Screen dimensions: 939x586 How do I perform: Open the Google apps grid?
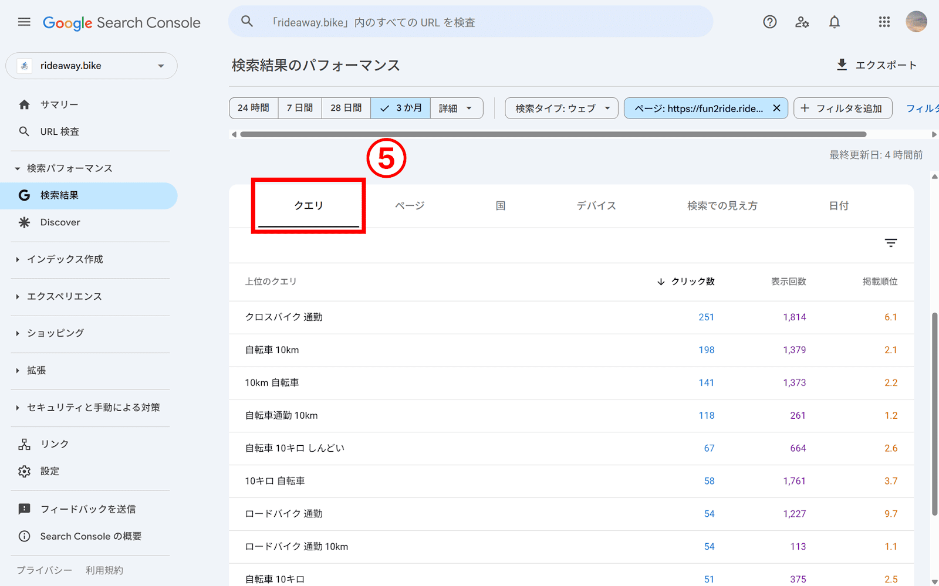tap(884, 22)
